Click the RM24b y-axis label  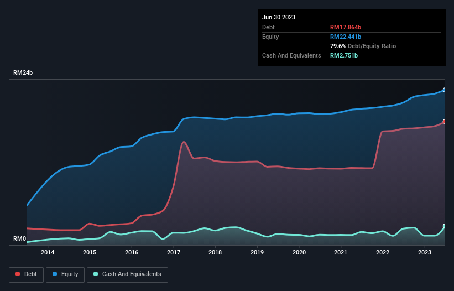pyautogui.click(x=23, y=72)
